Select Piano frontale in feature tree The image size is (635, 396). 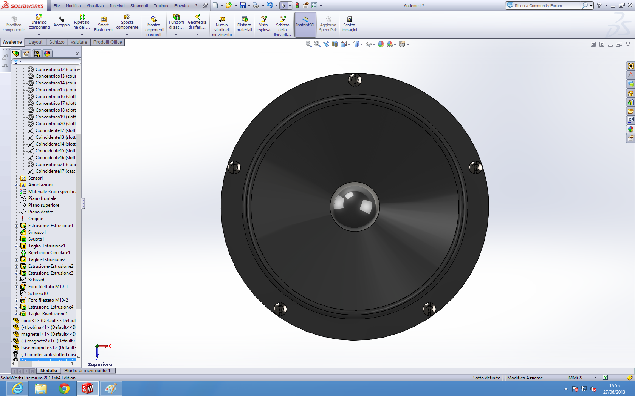pos(42,198)
